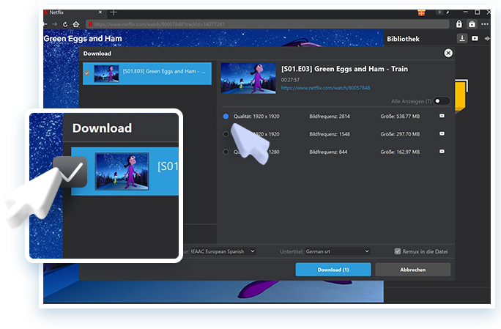This screenshot has height=329, width=501.
Task: Click the Download dialog title text
Action: coord(97,53)
